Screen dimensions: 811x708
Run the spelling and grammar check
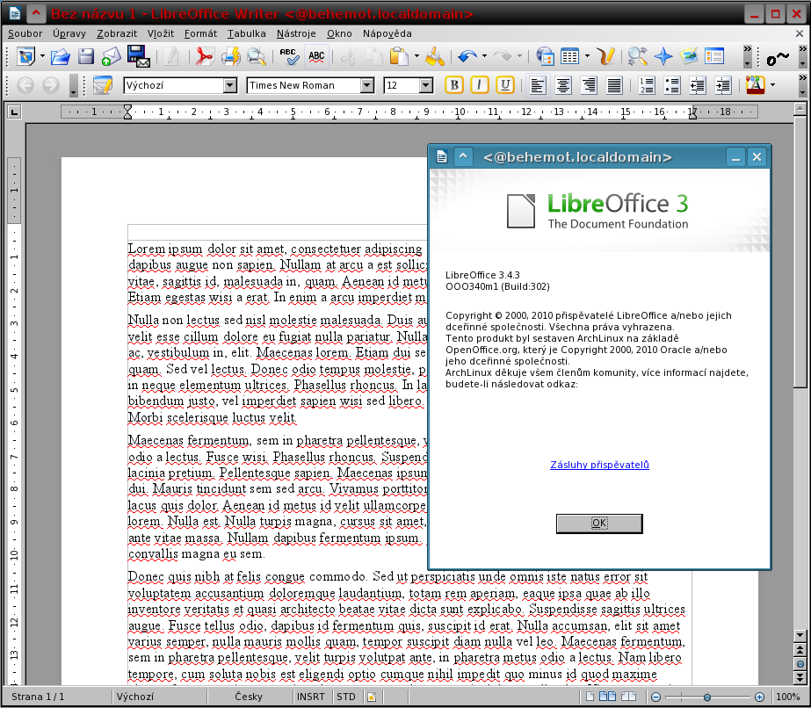(x=289, y=56)
